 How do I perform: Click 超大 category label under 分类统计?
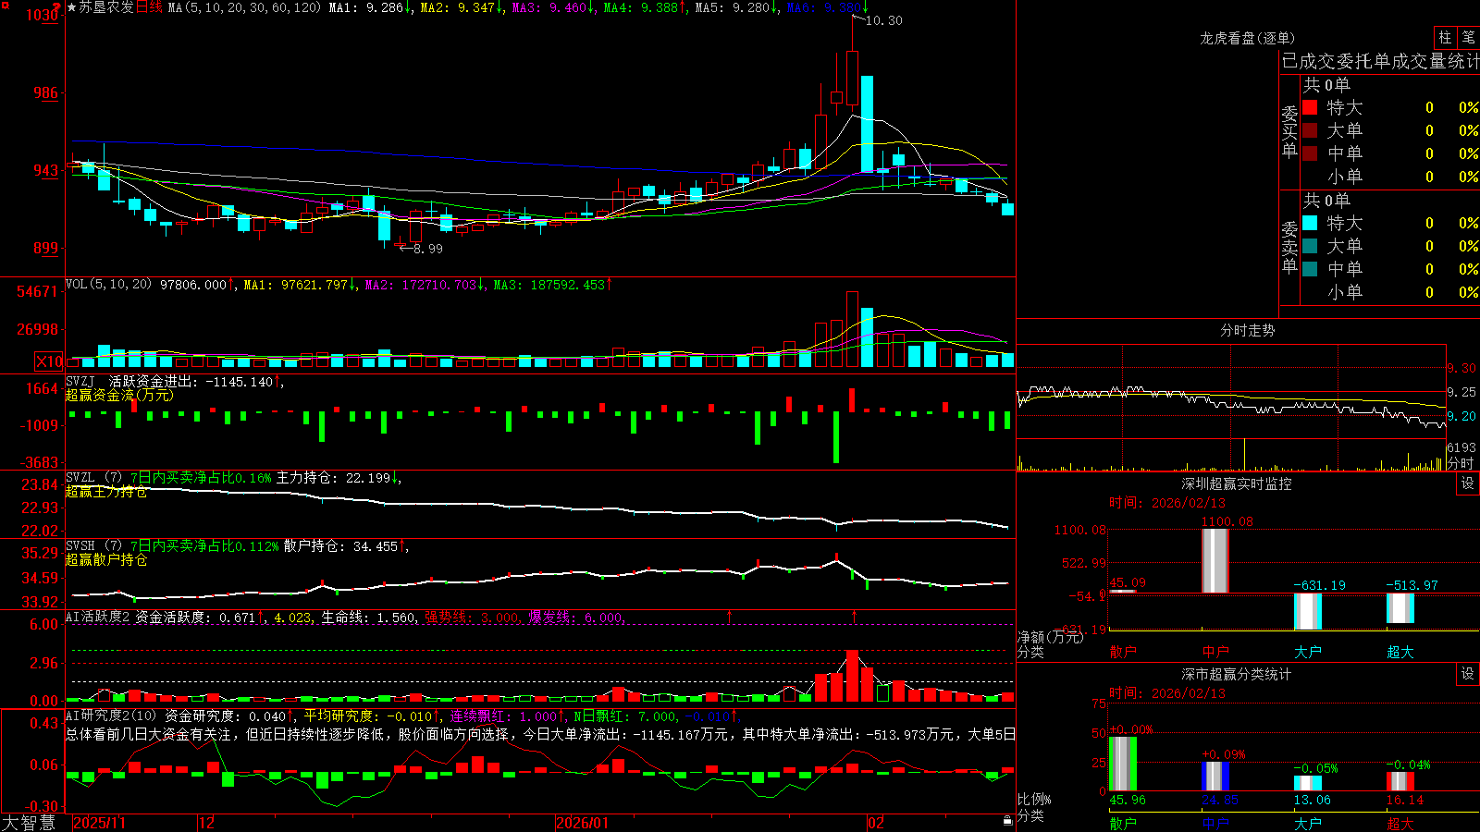(x=1400, y=823)
